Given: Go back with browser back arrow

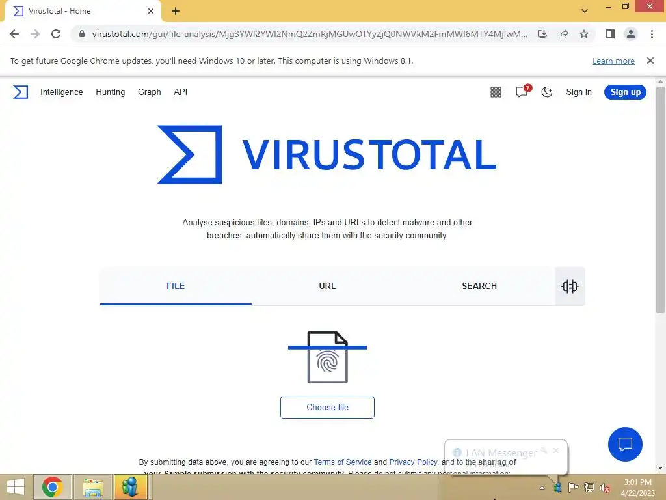Looking at the screenshot, I should pos(14,34).
